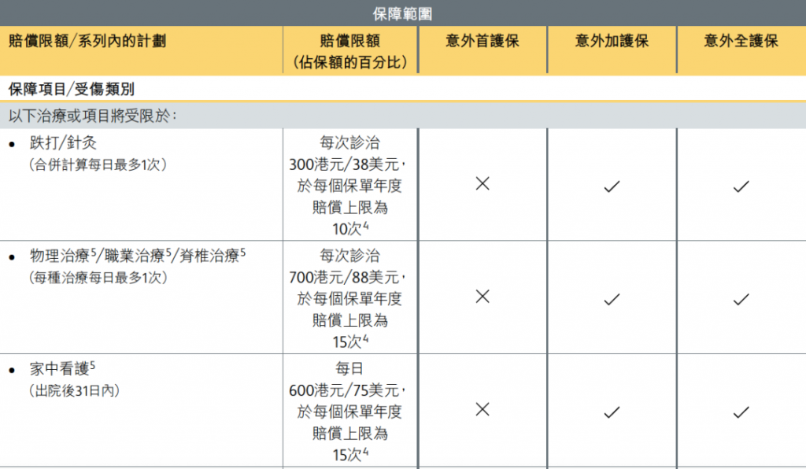Viewport: 806px width, 469px height.
Task: Click the 保障範圍 header title
Action: tap(402, 14)
